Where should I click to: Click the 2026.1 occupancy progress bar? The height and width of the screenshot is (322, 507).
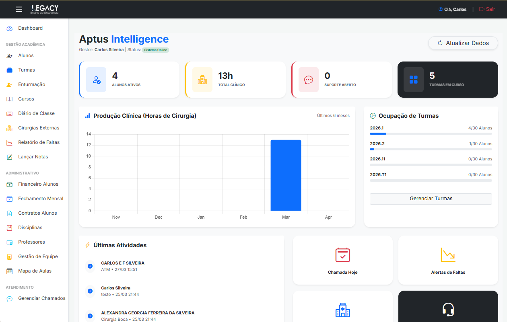click(x=431, y=133)
